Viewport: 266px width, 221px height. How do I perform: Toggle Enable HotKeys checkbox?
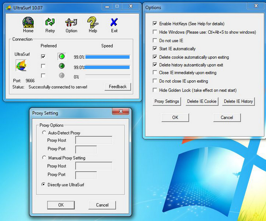pyautogui.click(x=155, y=23)
